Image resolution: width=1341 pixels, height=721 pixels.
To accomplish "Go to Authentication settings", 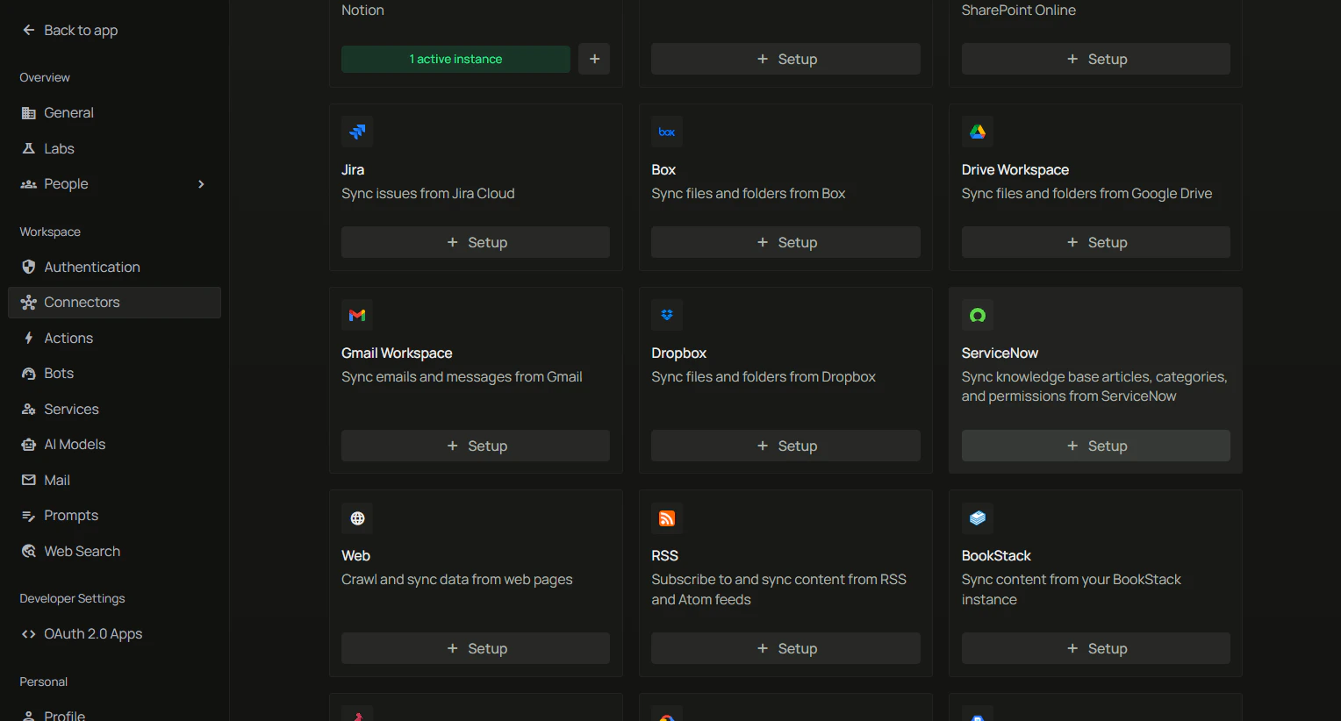I will [114, 267].
